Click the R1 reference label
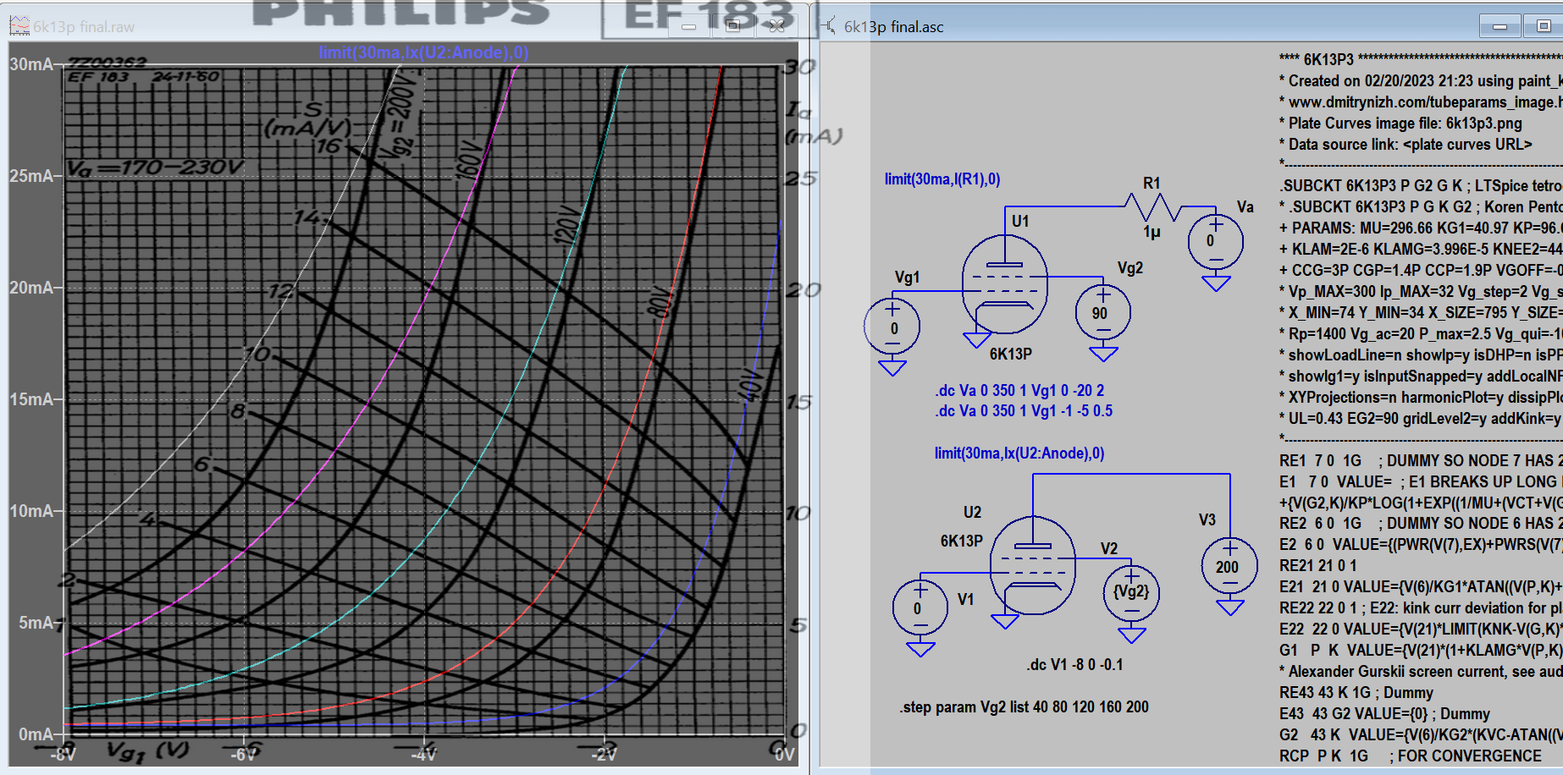This screenshot has width=1563, height=775. click(1152, 184)
